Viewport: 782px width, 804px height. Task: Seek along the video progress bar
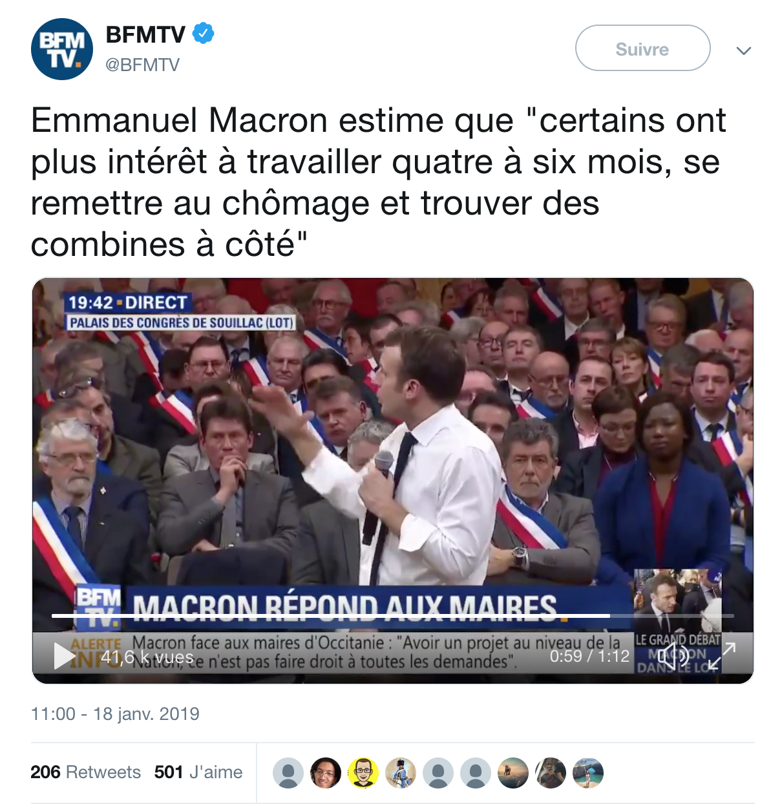[x=393, y=615]
